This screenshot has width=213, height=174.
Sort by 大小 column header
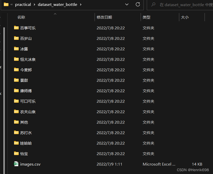click(x=185, y=17)
